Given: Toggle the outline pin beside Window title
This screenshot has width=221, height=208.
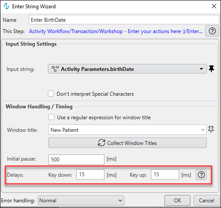Looking at the screenshot, I should (x=211, y=129).
